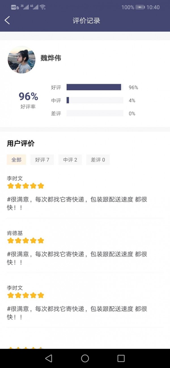Filter by 差评 0 tab

pos(98,160)
